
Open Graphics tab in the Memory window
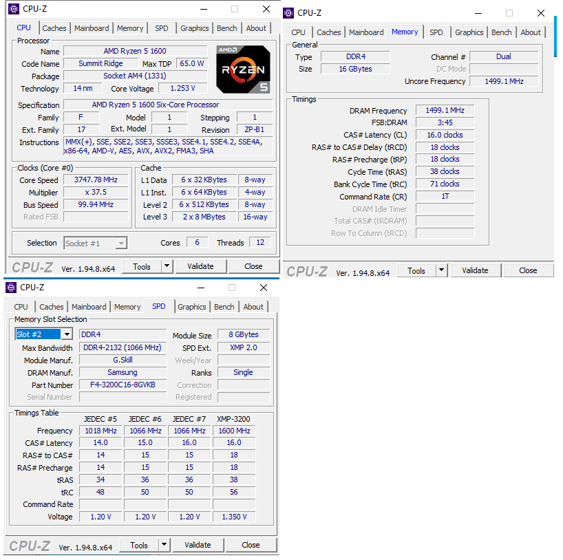point(469,32)
